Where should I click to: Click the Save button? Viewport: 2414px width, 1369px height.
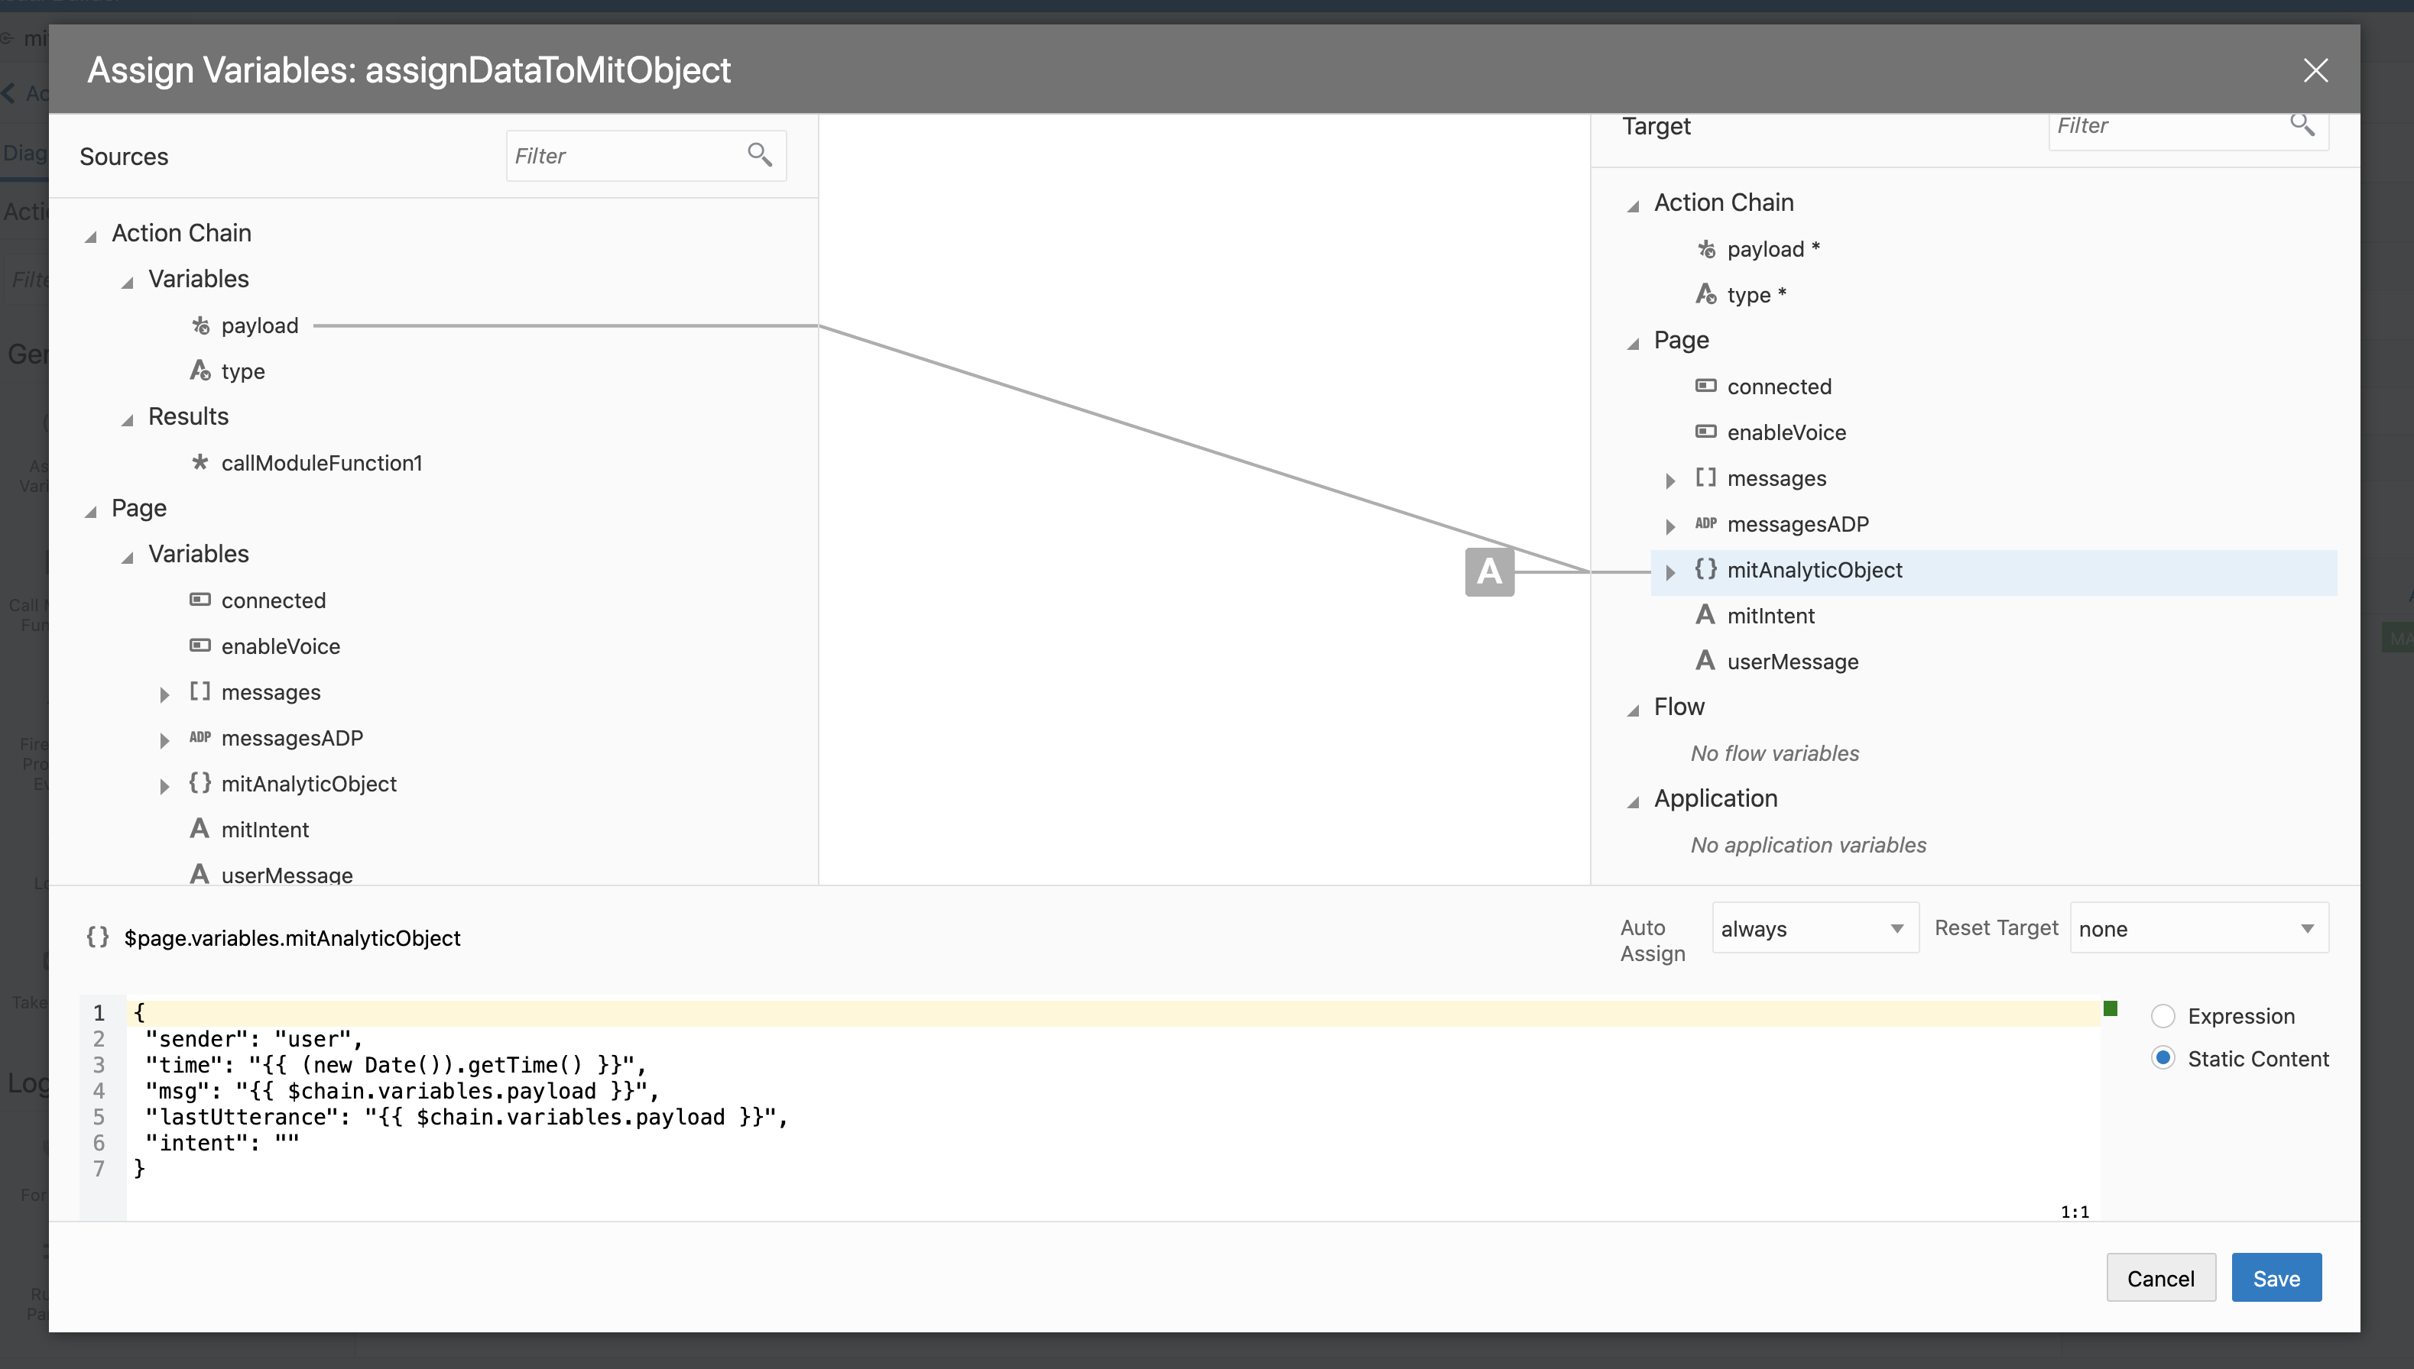(2276, 1278)
